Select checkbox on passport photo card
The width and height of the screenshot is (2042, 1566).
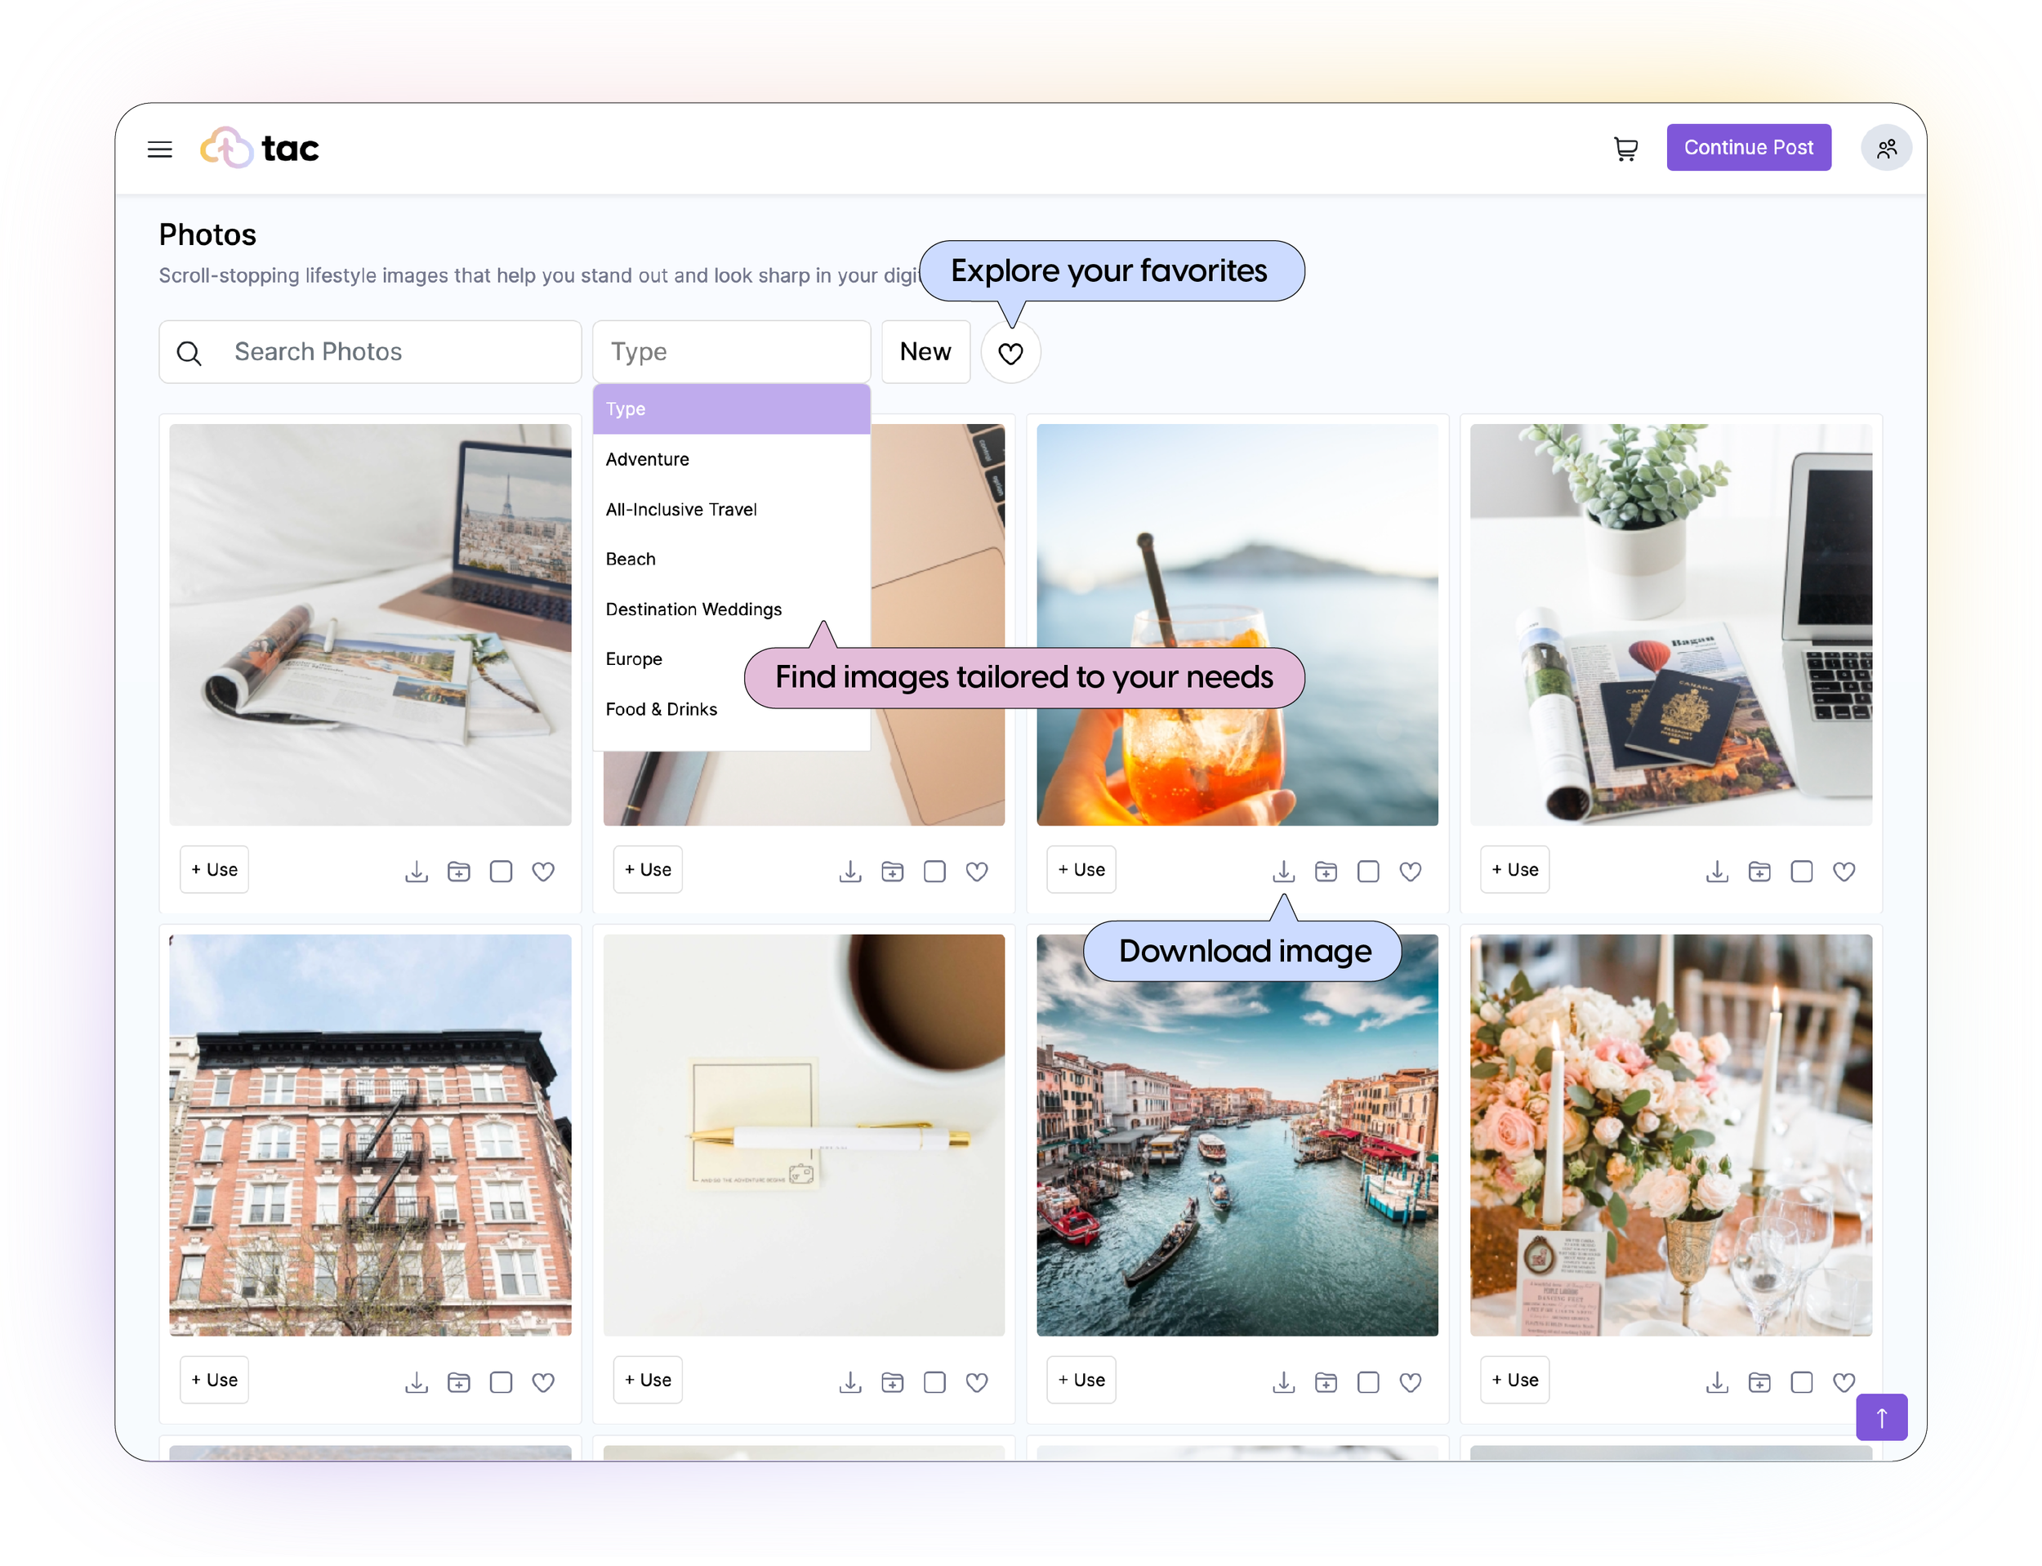tap(1802, 872)
